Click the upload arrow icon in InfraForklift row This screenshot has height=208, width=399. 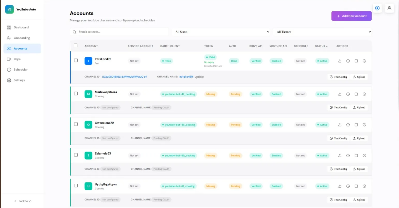(340, 61)
